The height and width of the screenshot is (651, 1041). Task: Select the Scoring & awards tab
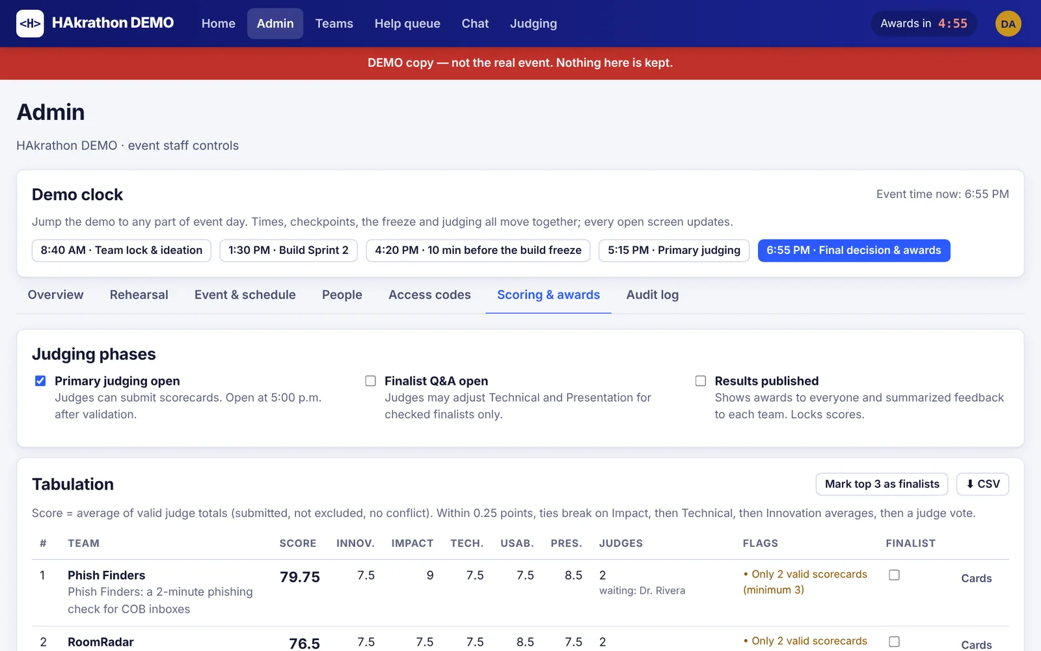pos(548,295)
